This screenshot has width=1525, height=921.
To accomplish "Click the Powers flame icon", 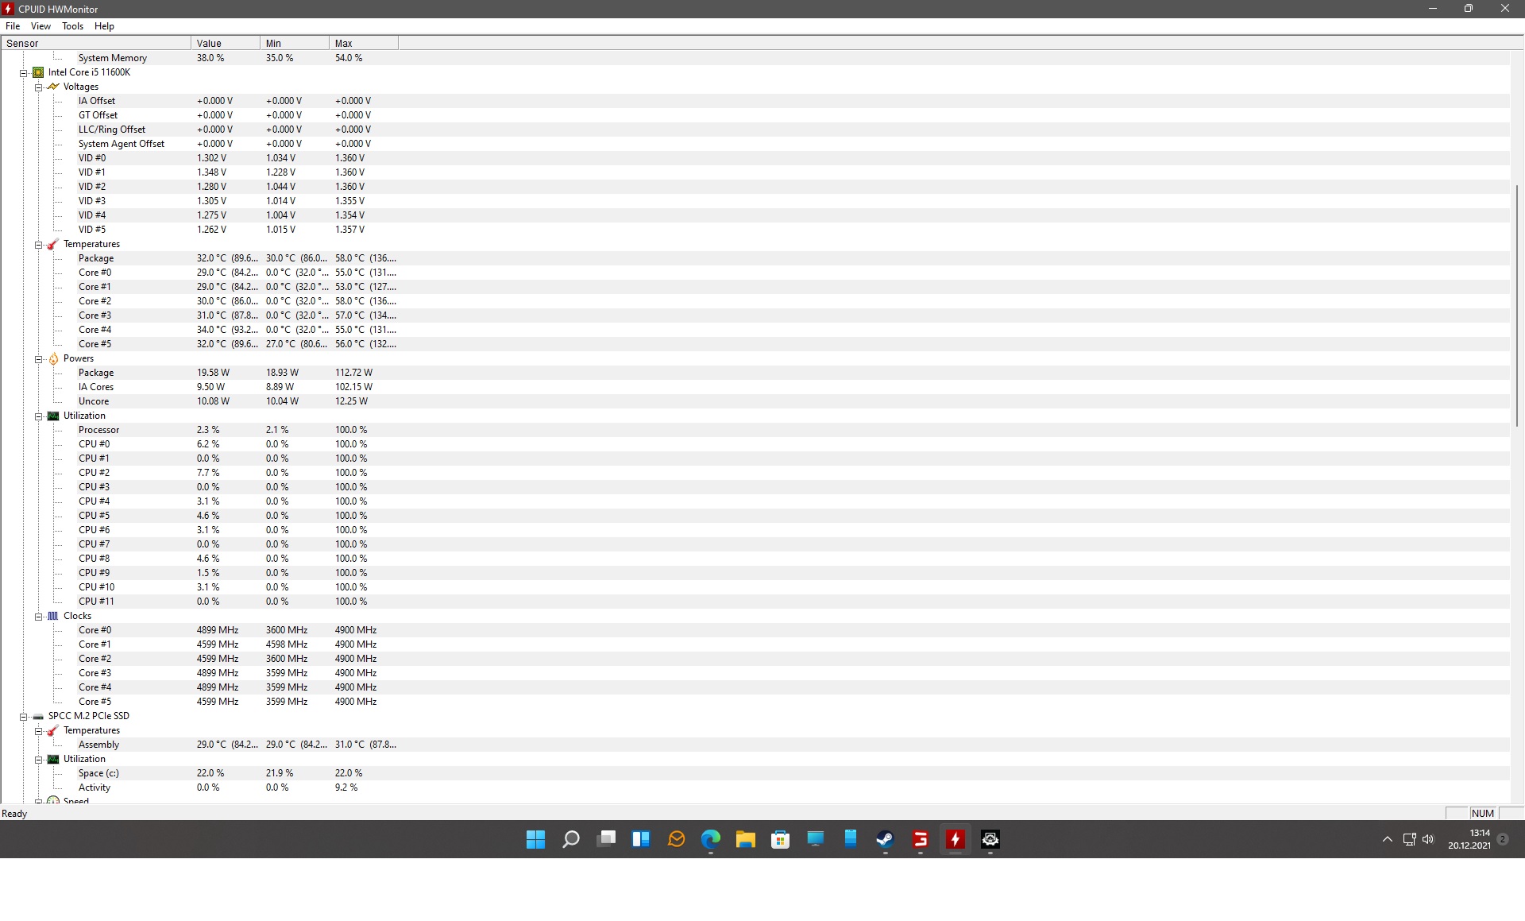I will click(53, 358).
